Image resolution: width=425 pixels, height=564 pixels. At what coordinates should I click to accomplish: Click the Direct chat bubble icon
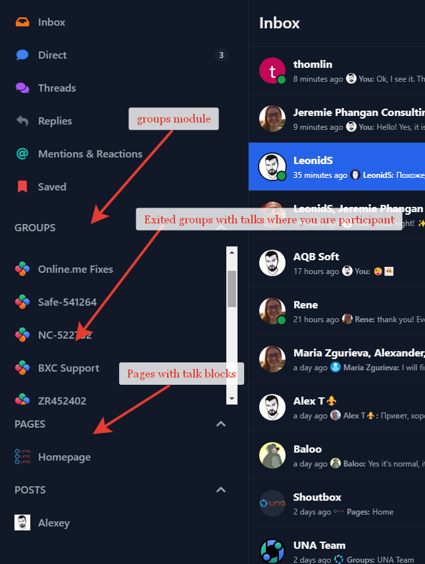pos(22,55)
